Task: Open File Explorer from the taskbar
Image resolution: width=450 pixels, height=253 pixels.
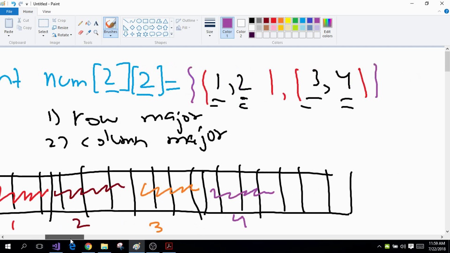Action: coord(104,246)
